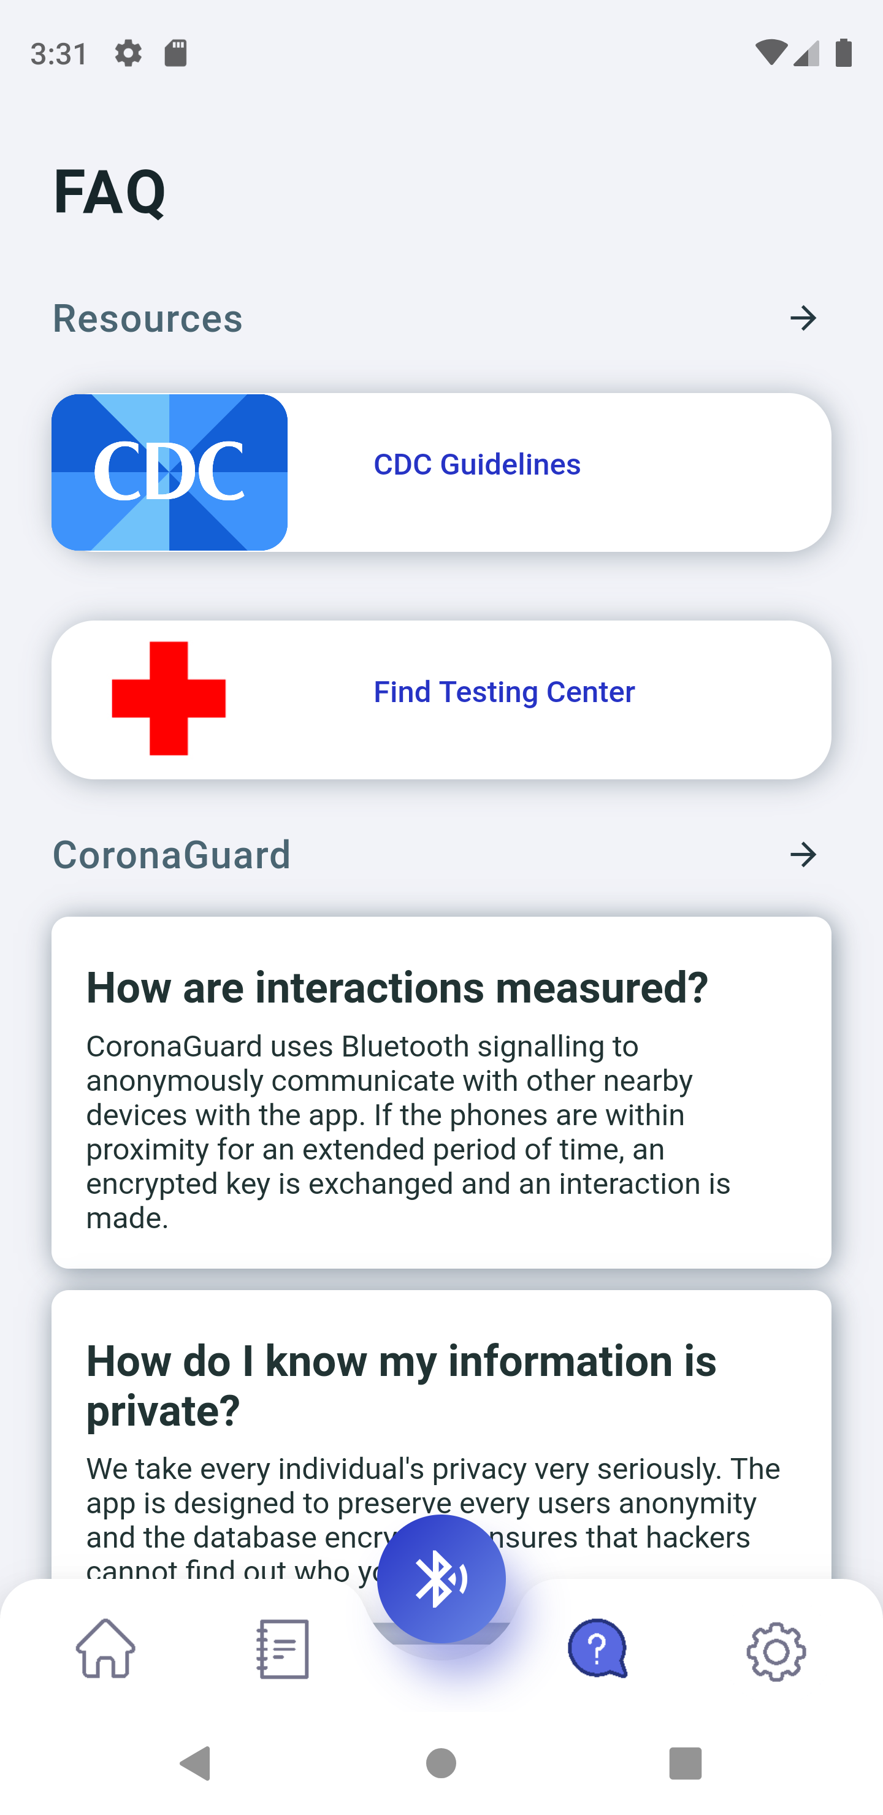Tap the CDC logo thumbnail

(x=169, y=472)
